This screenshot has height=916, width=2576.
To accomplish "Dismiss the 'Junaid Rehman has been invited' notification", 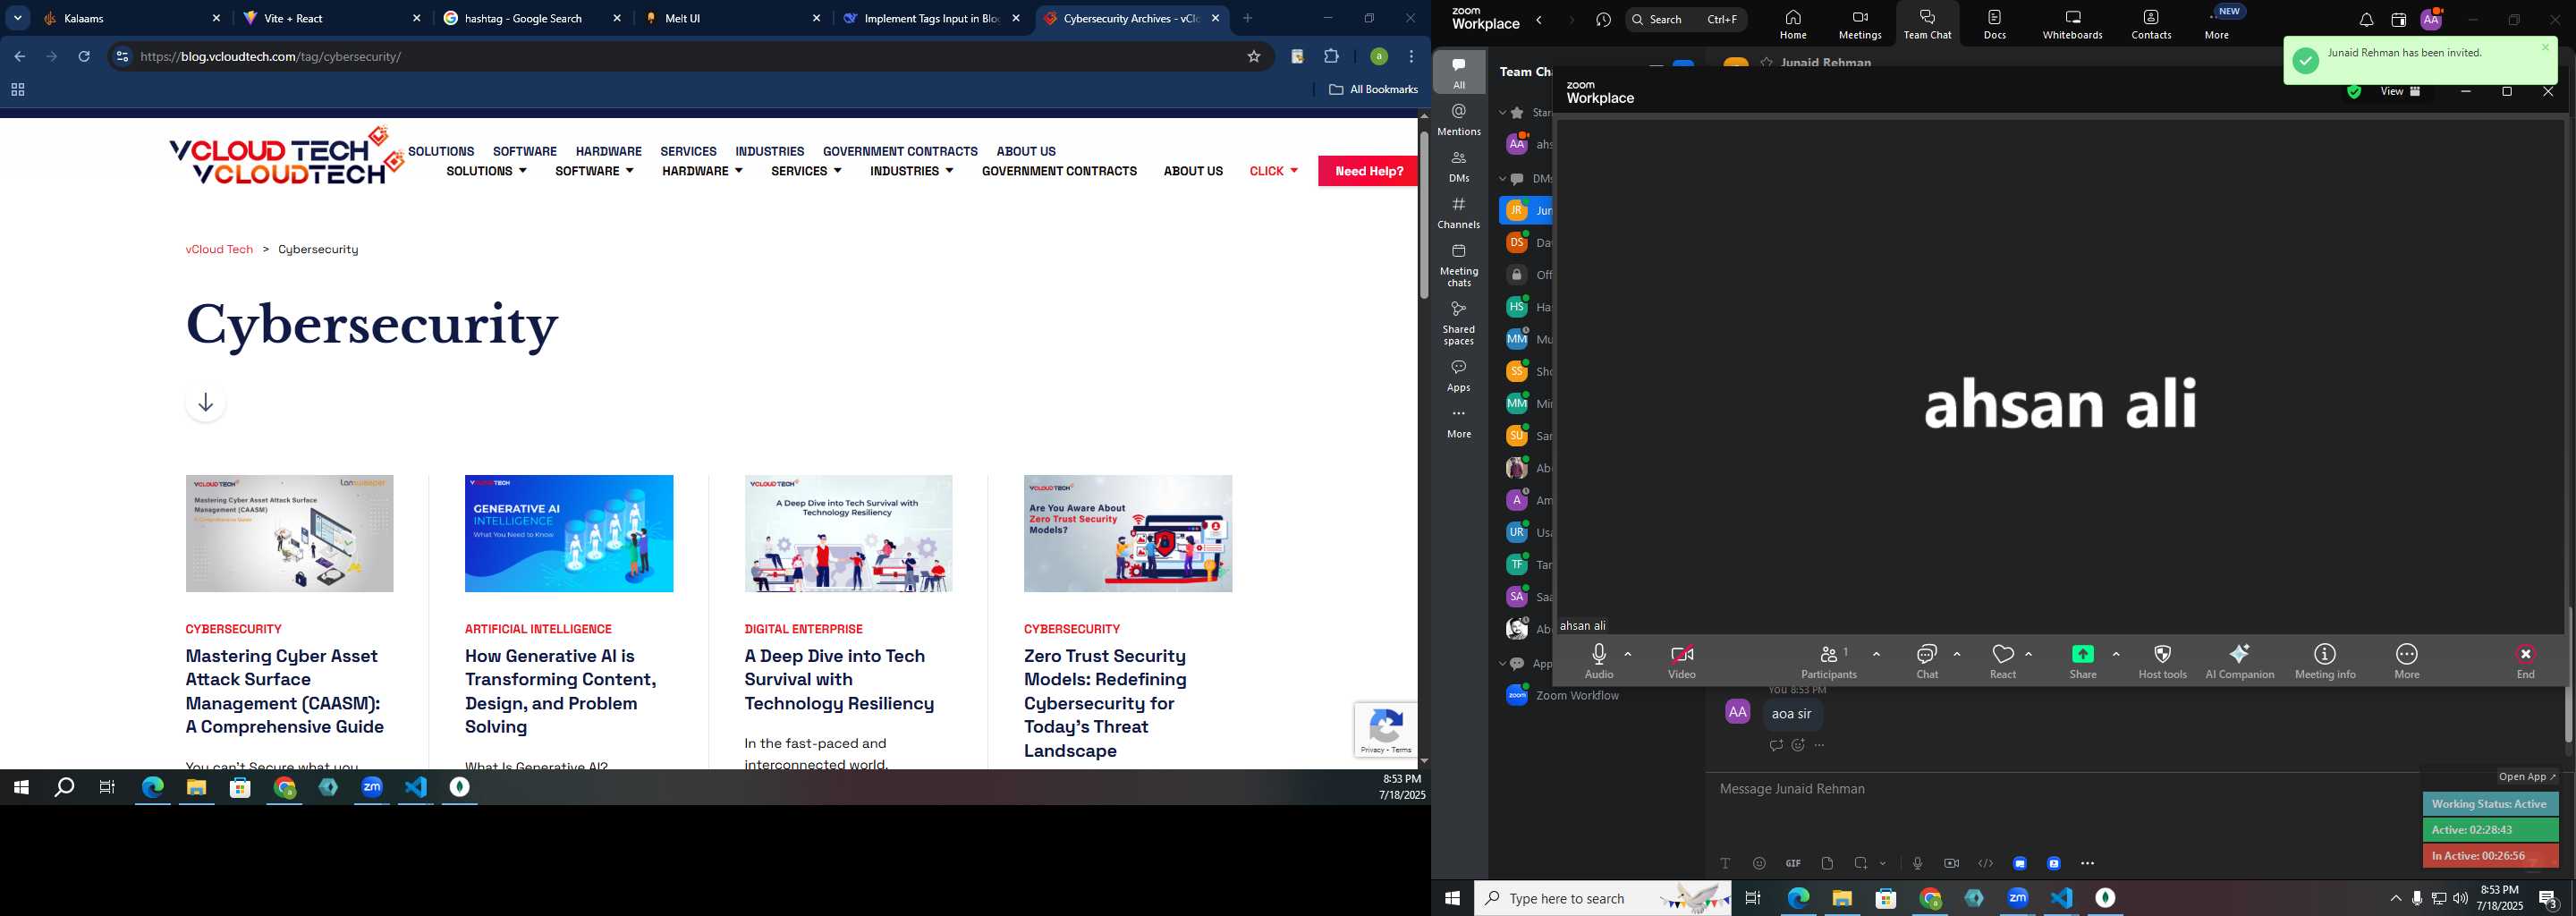I will point(2546,47).
